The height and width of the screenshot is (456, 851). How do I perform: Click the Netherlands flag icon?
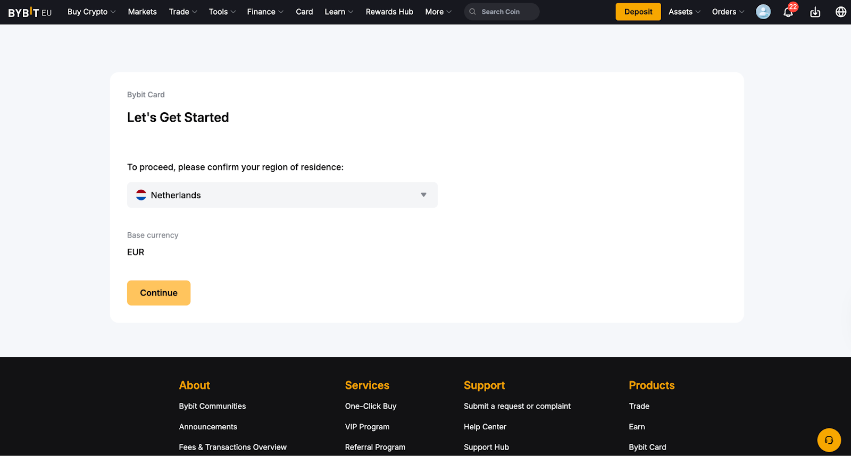coord(141,195)
